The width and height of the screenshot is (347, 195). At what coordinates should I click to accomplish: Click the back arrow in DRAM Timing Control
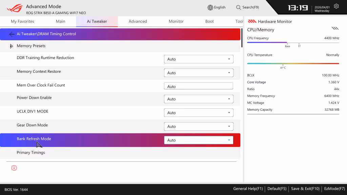[12, 34]
